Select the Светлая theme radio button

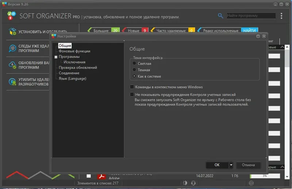click(134, 63)
